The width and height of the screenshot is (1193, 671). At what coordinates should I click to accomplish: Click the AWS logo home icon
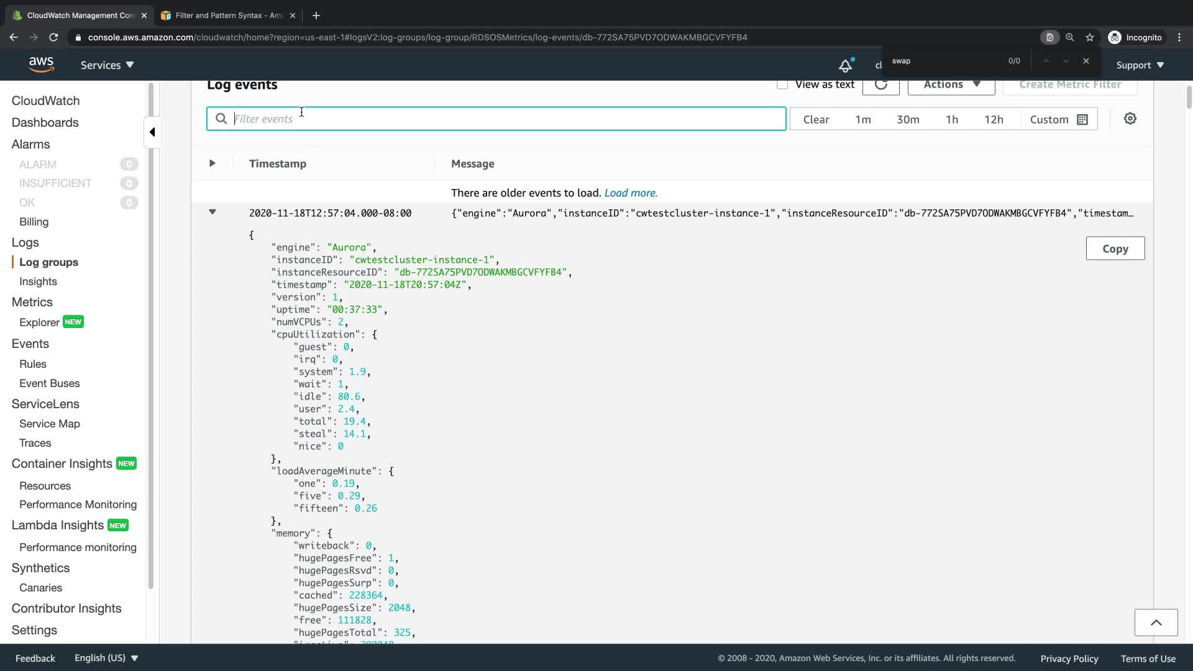coord(41,65)
